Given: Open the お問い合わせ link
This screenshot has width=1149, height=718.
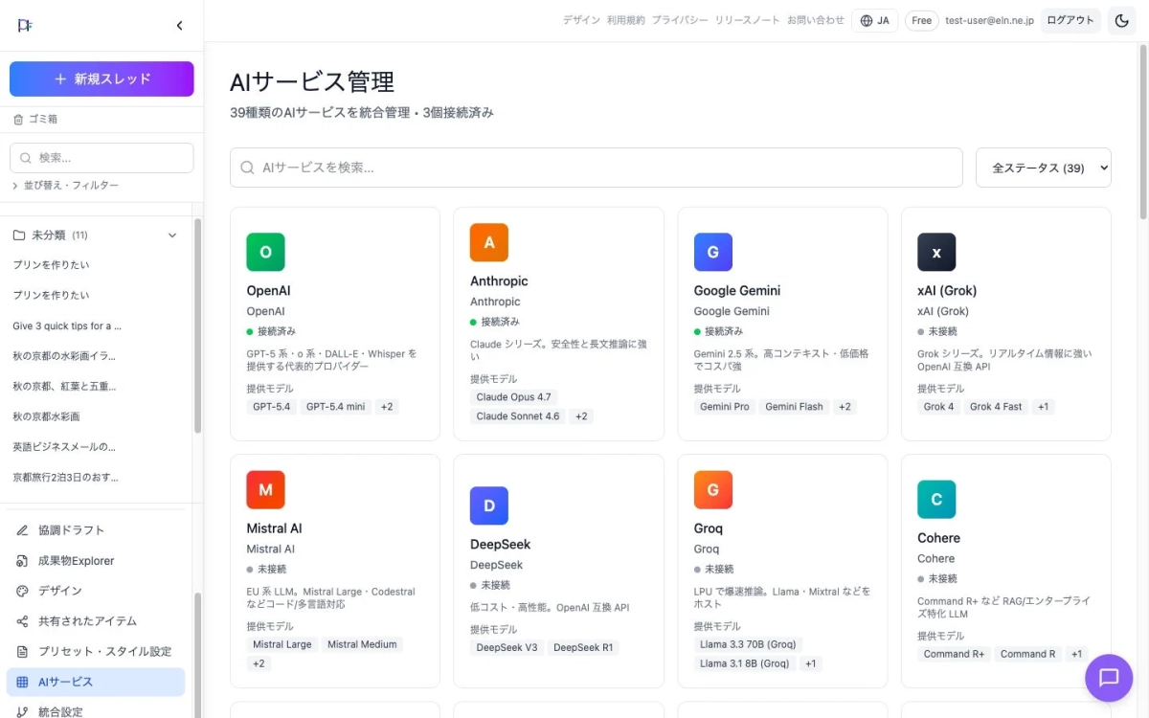Looking at the screenshot, I should tap(816, 20).
